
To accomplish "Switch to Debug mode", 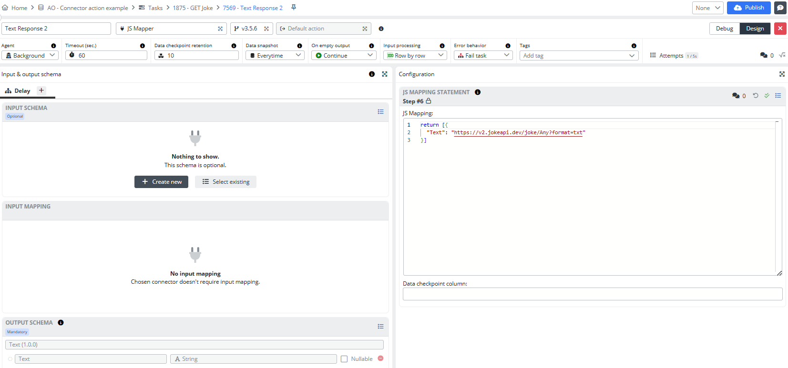I will 724,29.
